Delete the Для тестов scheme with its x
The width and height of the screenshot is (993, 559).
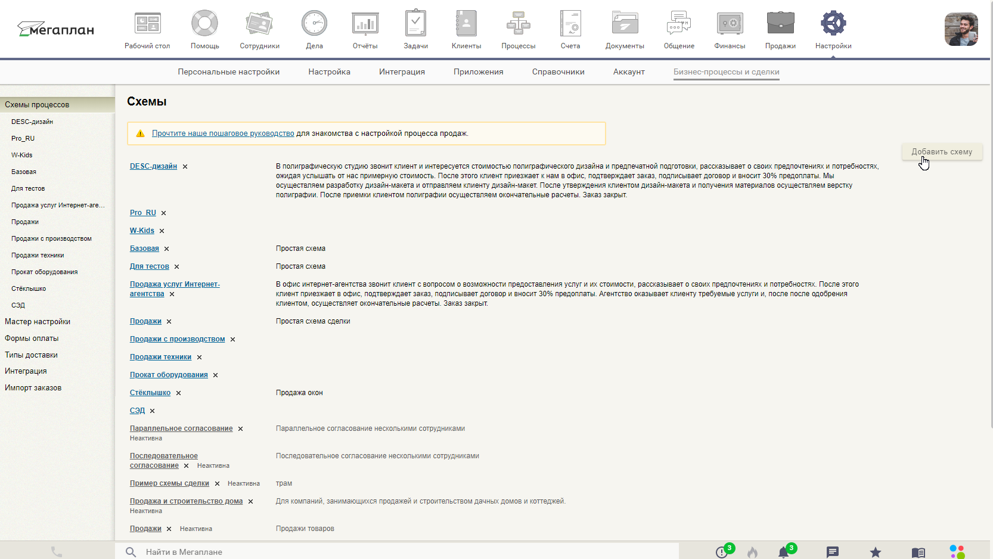click(x=176, y=267)
